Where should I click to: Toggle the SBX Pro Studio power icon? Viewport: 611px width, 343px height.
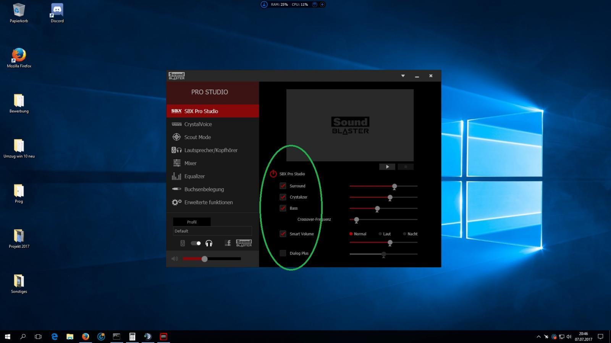tap(273, 174)
